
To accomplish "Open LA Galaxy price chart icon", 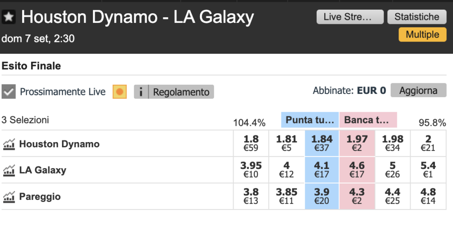I will tap(9, 170).
